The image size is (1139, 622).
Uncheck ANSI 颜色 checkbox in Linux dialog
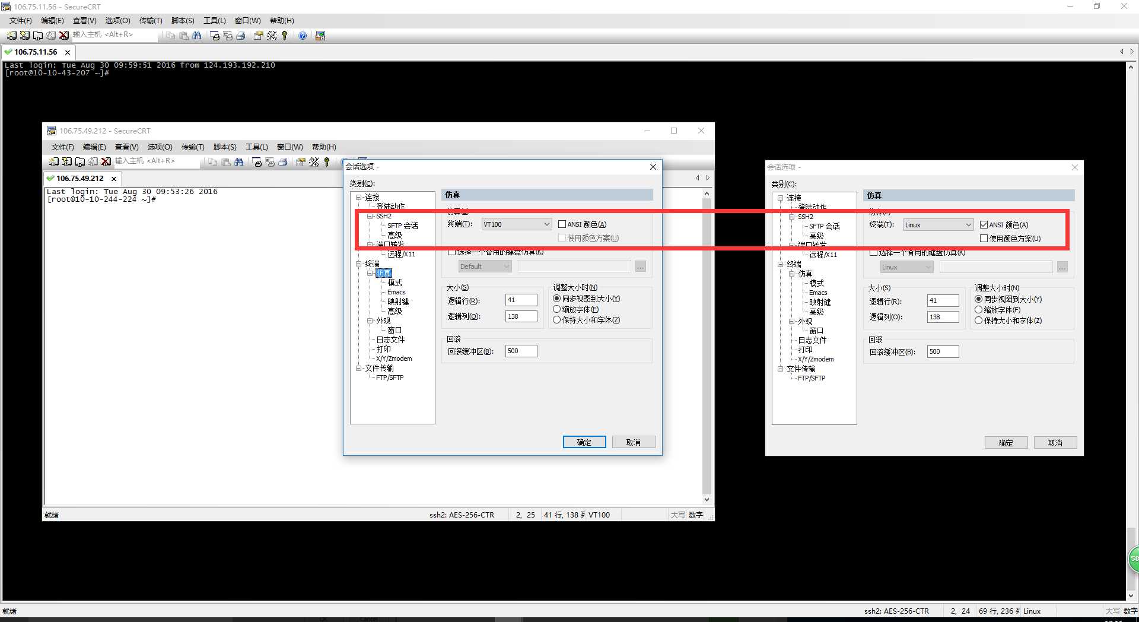pos(984,225)
